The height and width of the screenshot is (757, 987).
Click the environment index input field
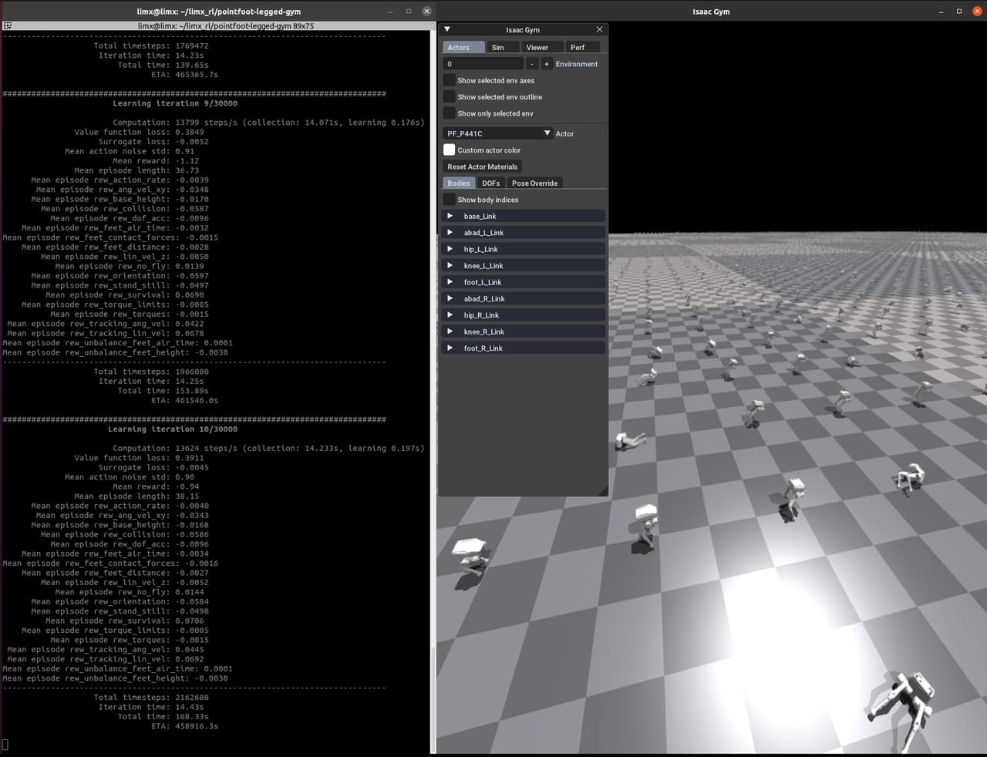(x=483, y=64)
